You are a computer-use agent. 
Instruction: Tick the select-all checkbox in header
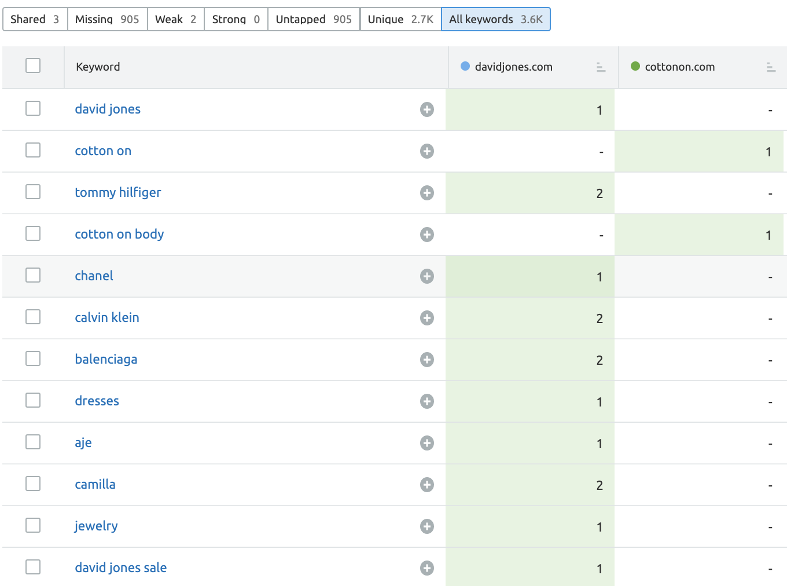click(x=33, y=65)
